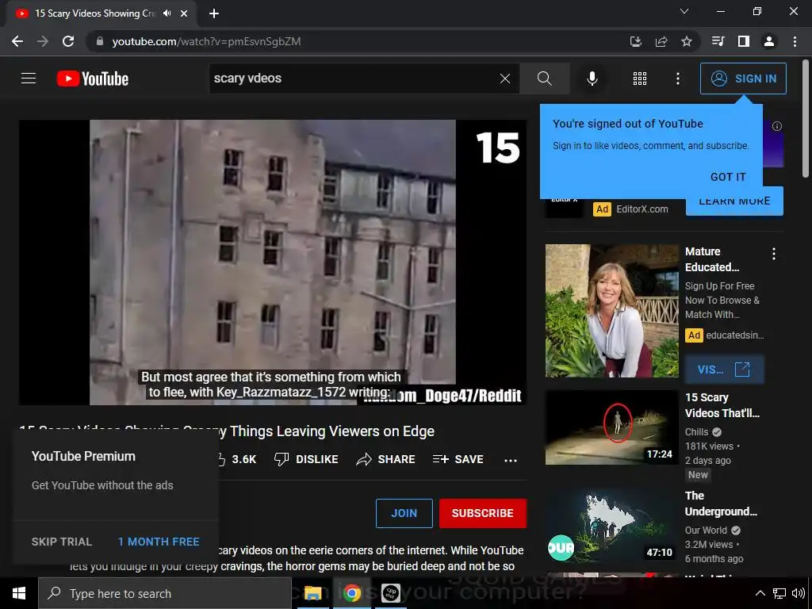
Task: Click the video title text
Action: coord(227,431)
